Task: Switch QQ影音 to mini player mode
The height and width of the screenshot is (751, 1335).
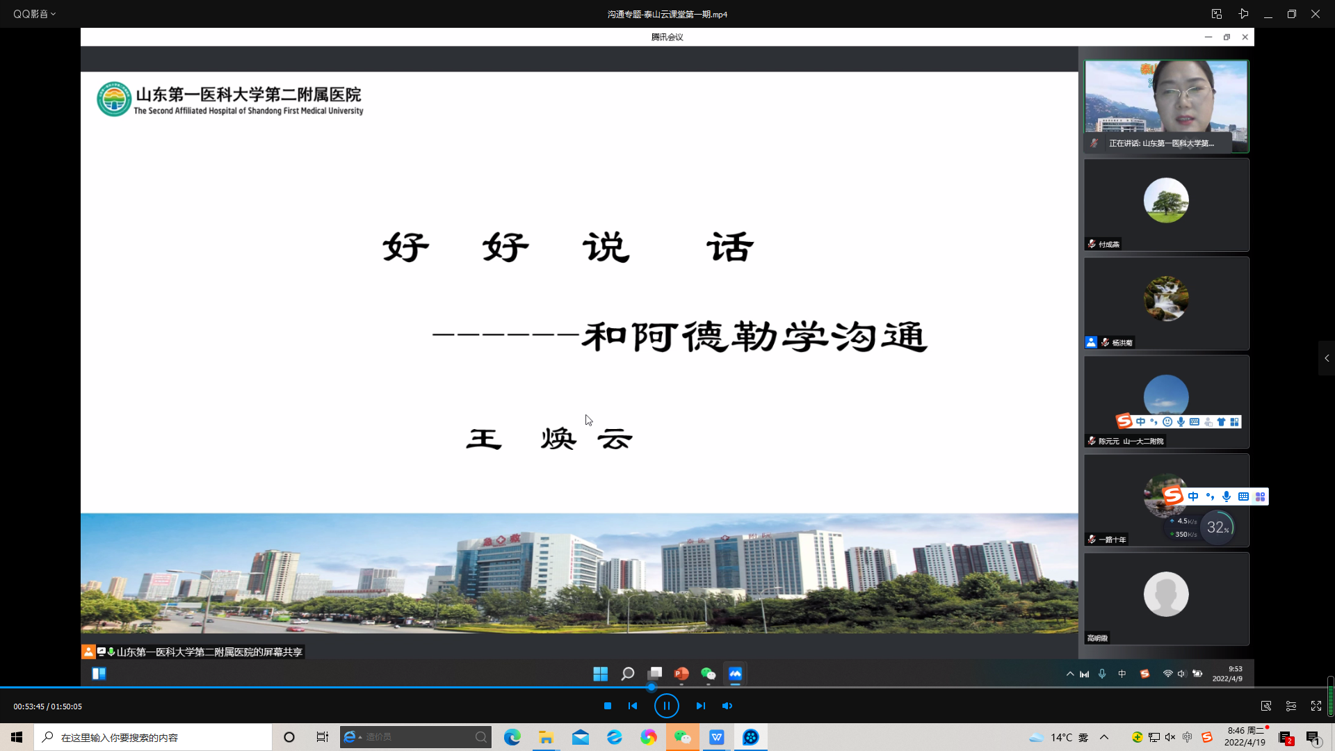Action: [1216, 14]
